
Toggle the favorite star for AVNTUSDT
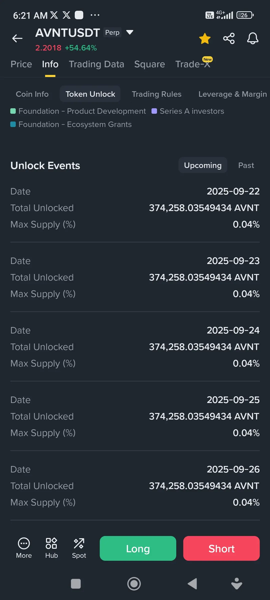pyautogui.click(x=205, y=38)
